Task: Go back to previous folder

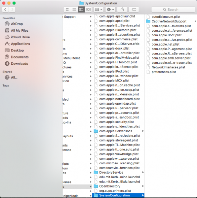Action: pyautogui.click(x=5, y=10)
